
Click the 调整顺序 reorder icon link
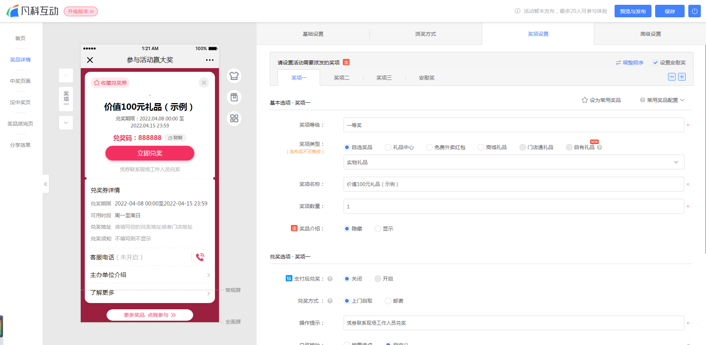click(x=629, y=63)
